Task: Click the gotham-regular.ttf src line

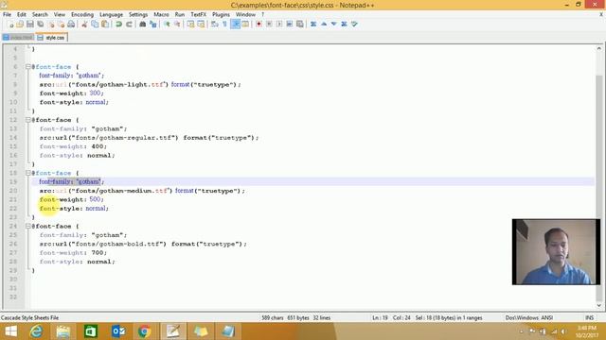Action: coord(149,138)
